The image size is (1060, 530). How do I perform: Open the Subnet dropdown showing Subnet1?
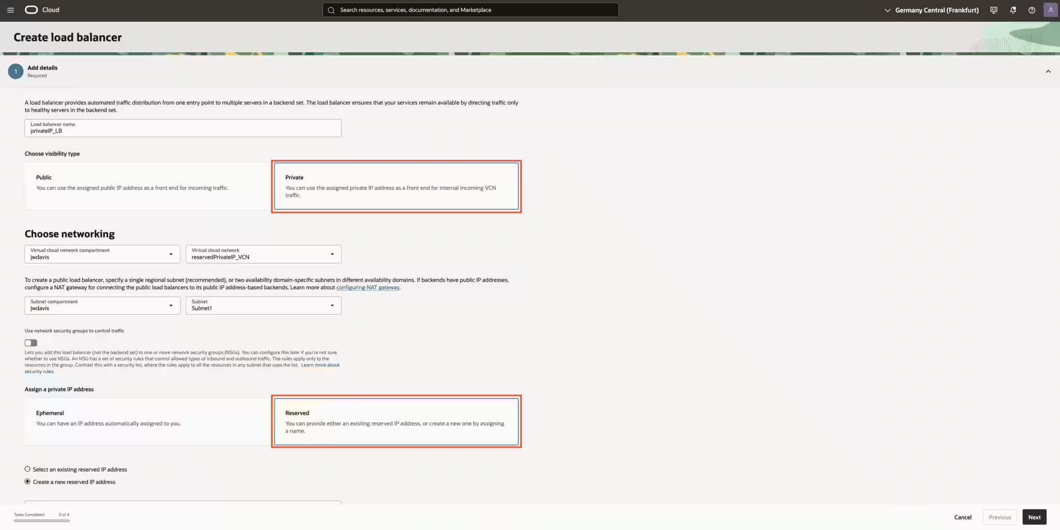pos(263,305)
